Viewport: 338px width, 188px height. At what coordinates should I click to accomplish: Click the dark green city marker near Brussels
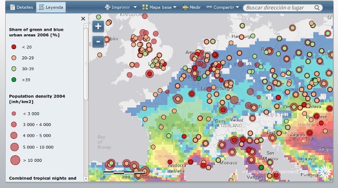[x=199, y=78]
